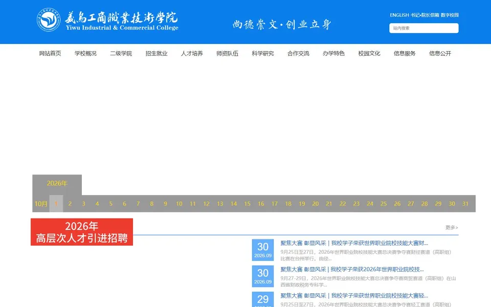The image size is (491, 307).
Task: Open the 2026年高层次人才引进招聘 red banner
Action: (x=82, y=232)
